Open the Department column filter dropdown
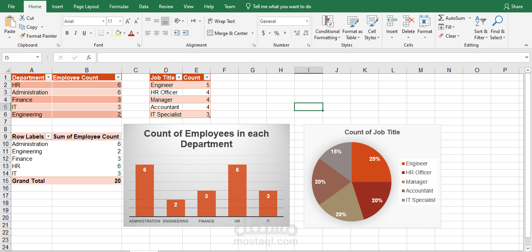 (48, 78)
